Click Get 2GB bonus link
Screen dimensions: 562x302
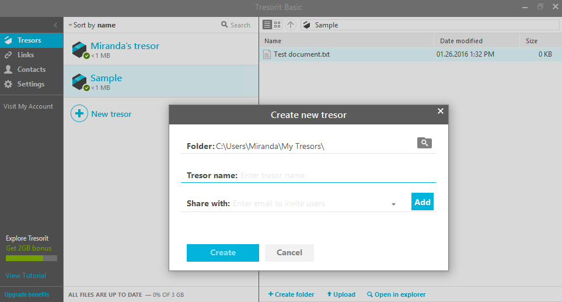[x=29, y=248]
